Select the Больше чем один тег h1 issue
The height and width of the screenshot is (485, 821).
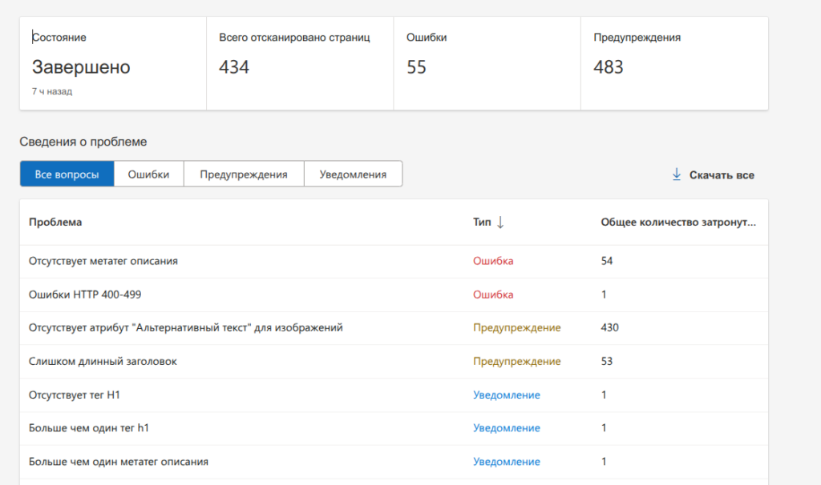pyautogui.click(x=89, y=428)
